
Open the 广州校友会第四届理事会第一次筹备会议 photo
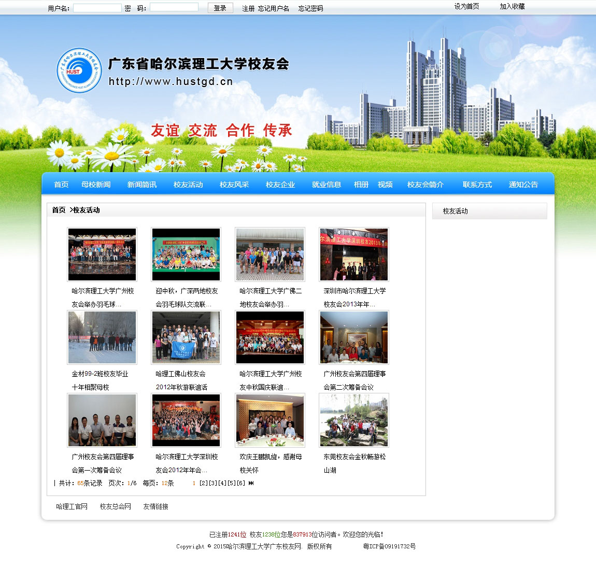pyautogui.click(x=102, y=420)
